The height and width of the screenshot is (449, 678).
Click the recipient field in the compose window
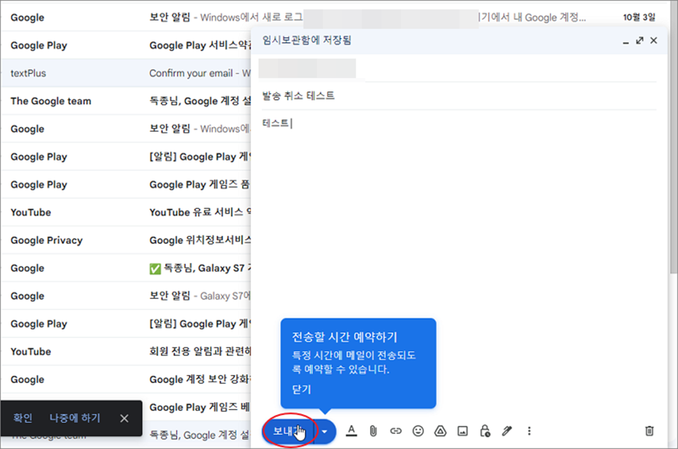(459, 69)
